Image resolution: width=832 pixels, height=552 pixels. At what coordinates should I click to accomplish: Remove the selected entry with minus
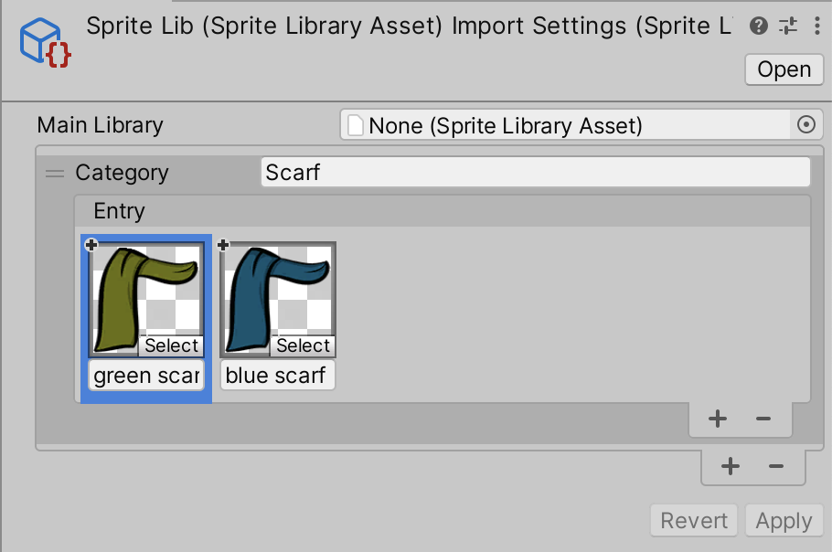click(763, 419)
